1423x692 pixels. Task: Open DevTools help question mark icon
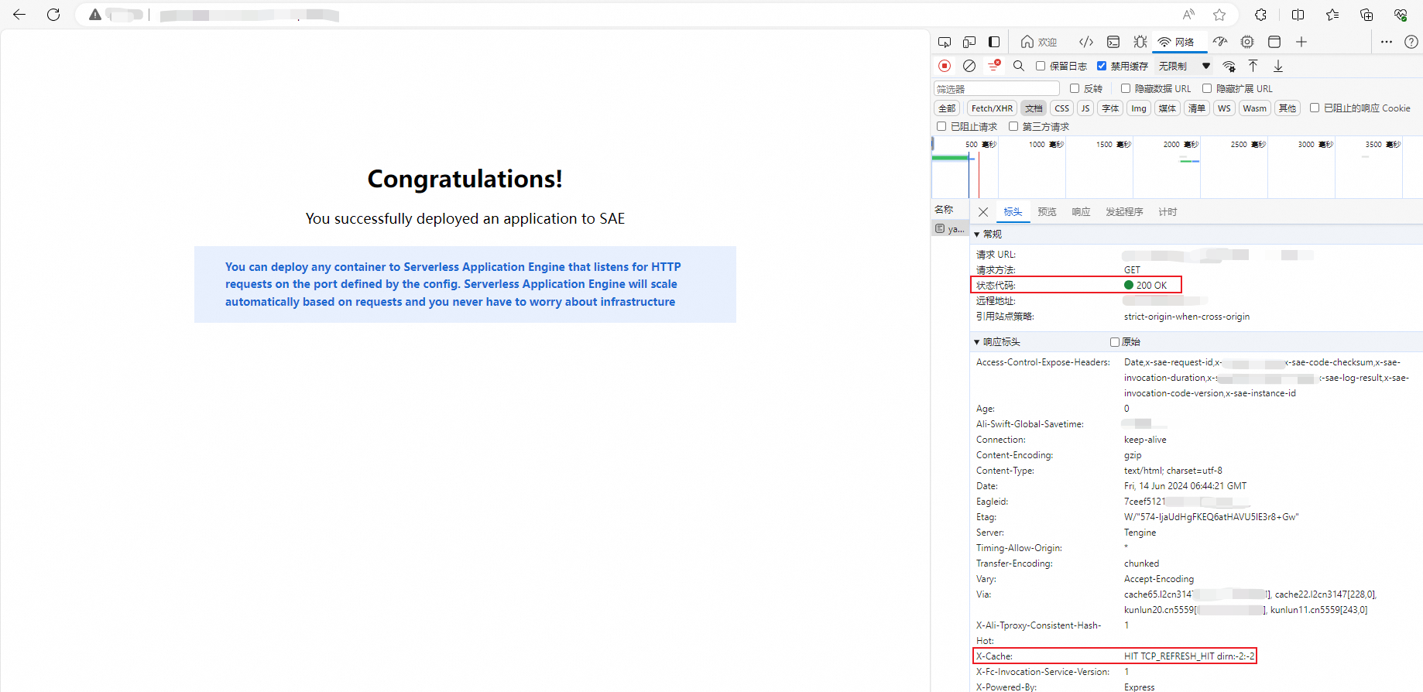[1411, 42]
